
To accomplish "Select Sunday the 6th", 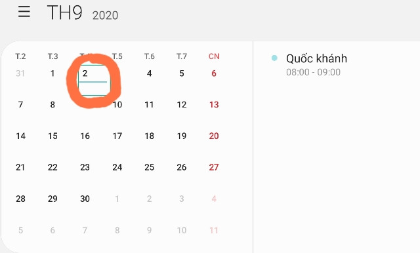I will click(214, 73).
